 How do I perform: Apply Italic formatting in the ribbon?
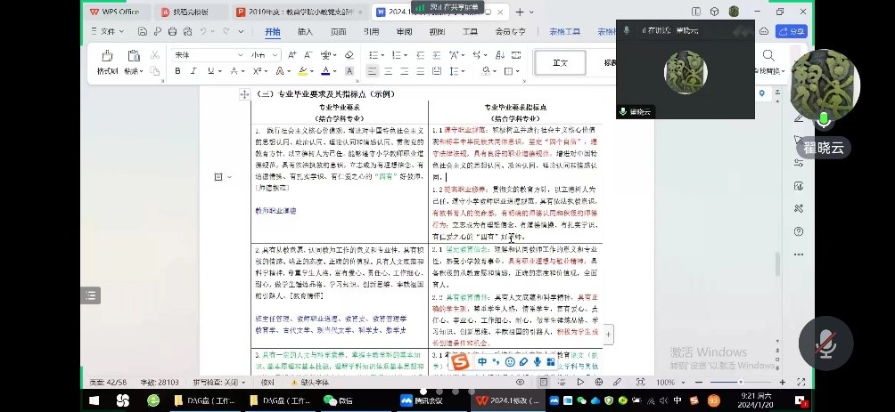click(x=193, y=71)
